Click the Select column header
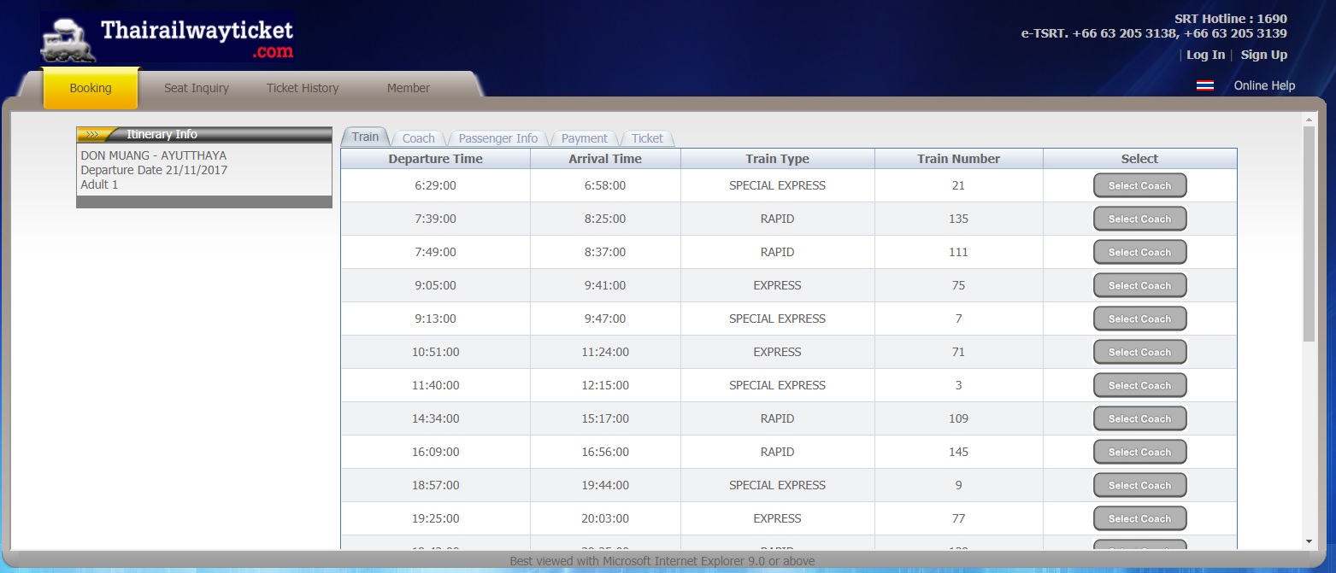This screenshot has width=1336, height=573. point(1139,159)
